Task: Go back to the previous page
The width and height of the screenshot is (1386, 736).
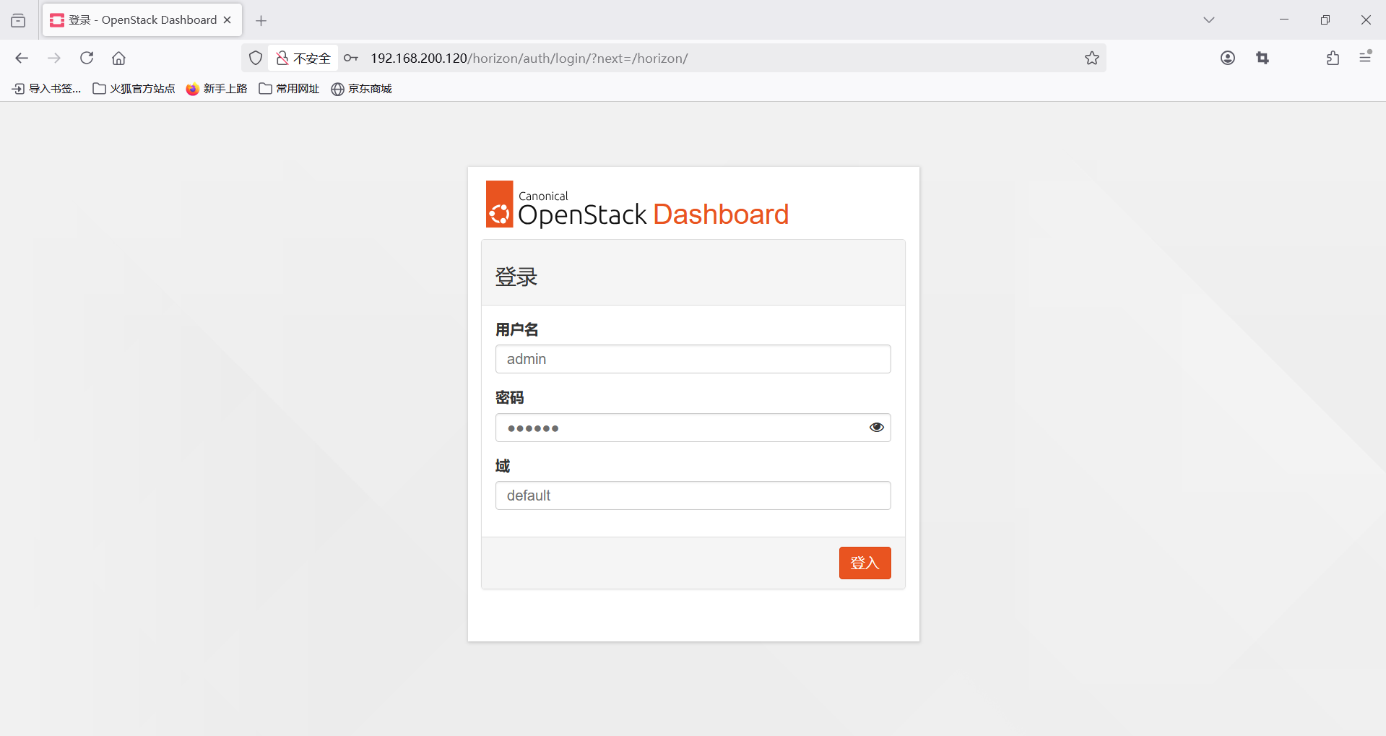Action: (22, 58)
